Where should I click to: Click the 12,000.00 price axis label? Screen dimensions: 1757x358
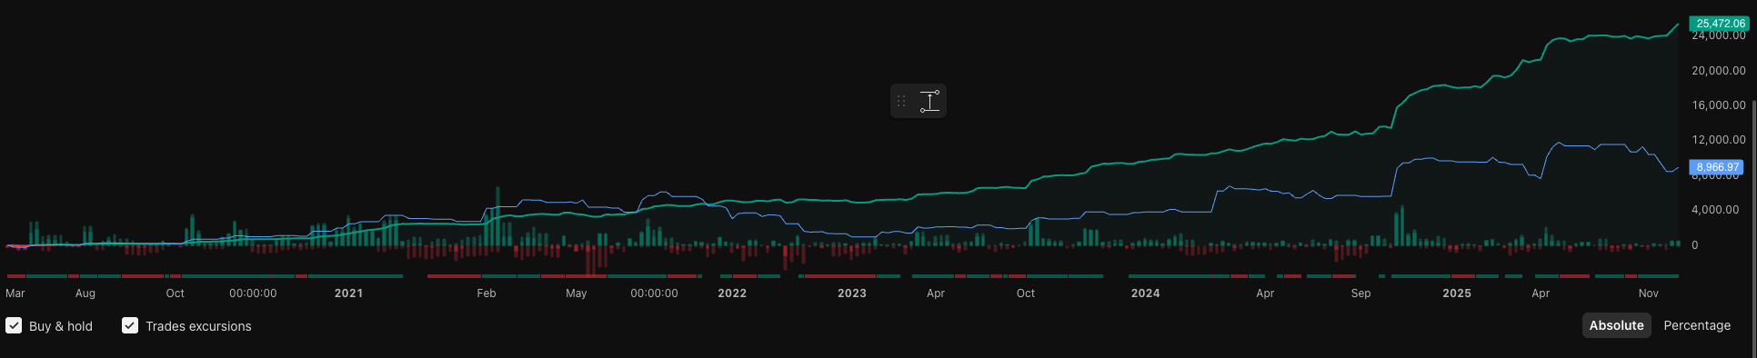(1719, 140)
